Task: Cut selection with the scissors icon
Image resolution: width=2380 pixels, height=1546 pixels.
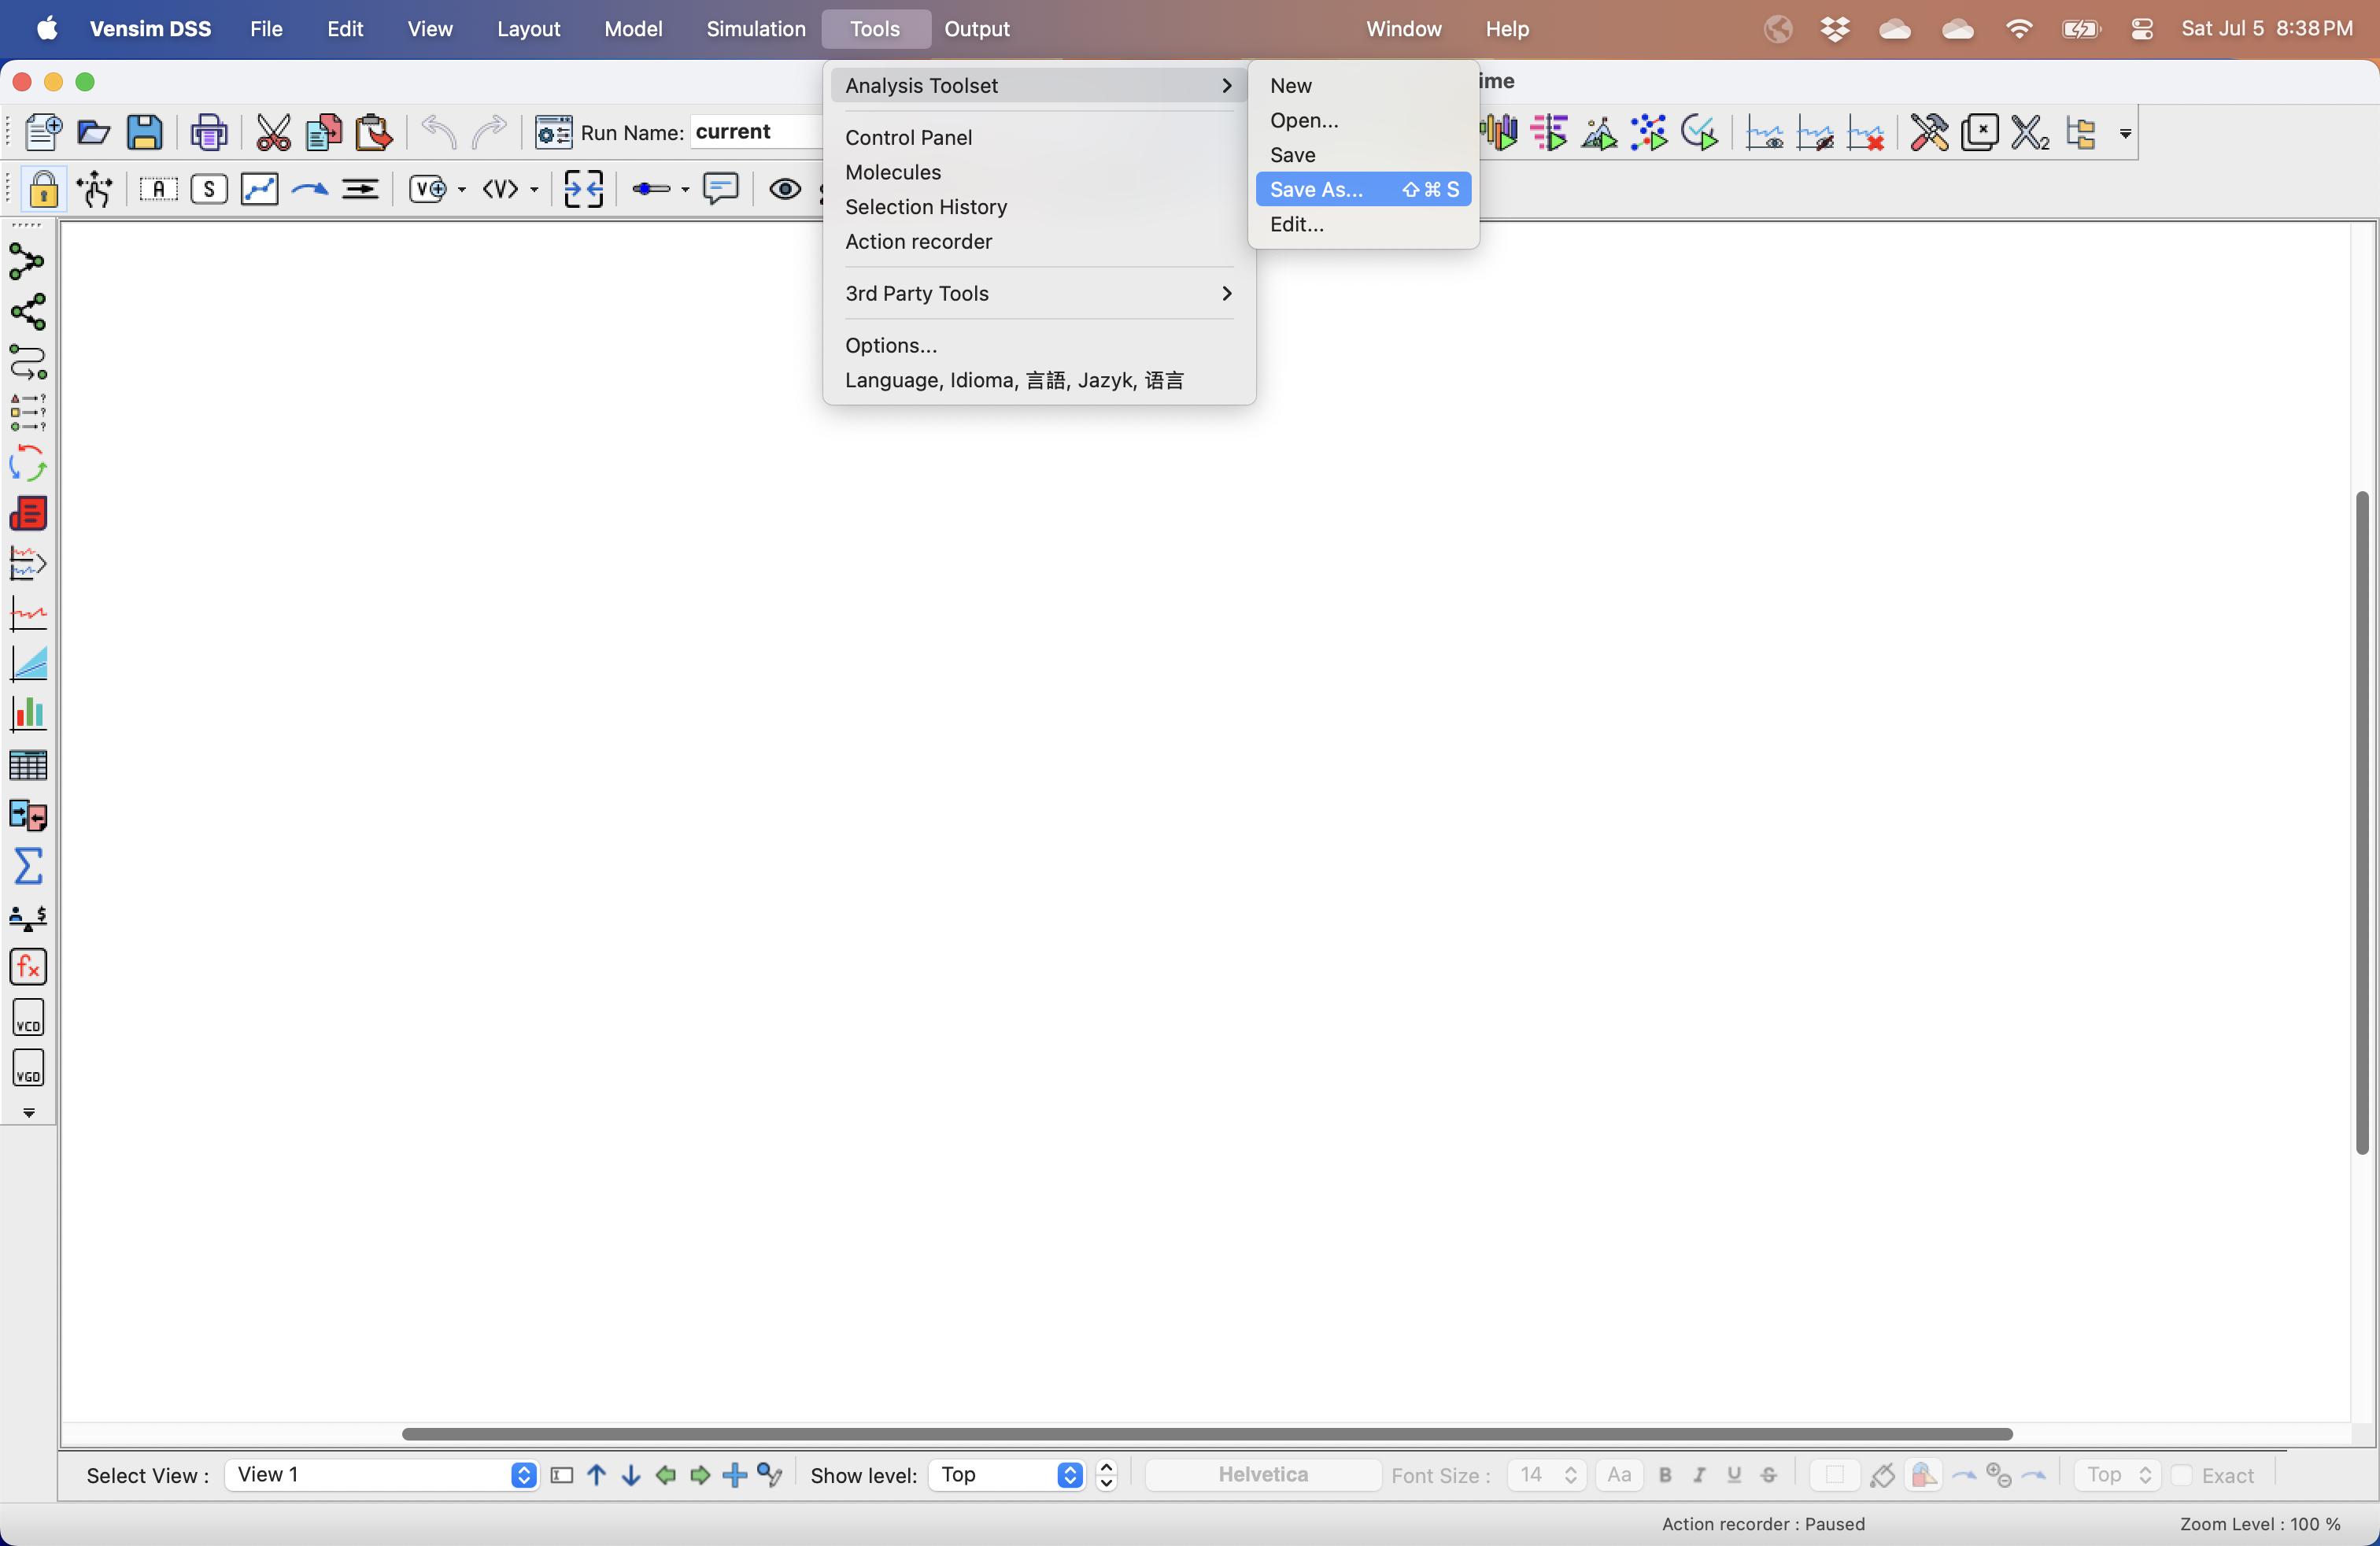Action: point(272,132)
